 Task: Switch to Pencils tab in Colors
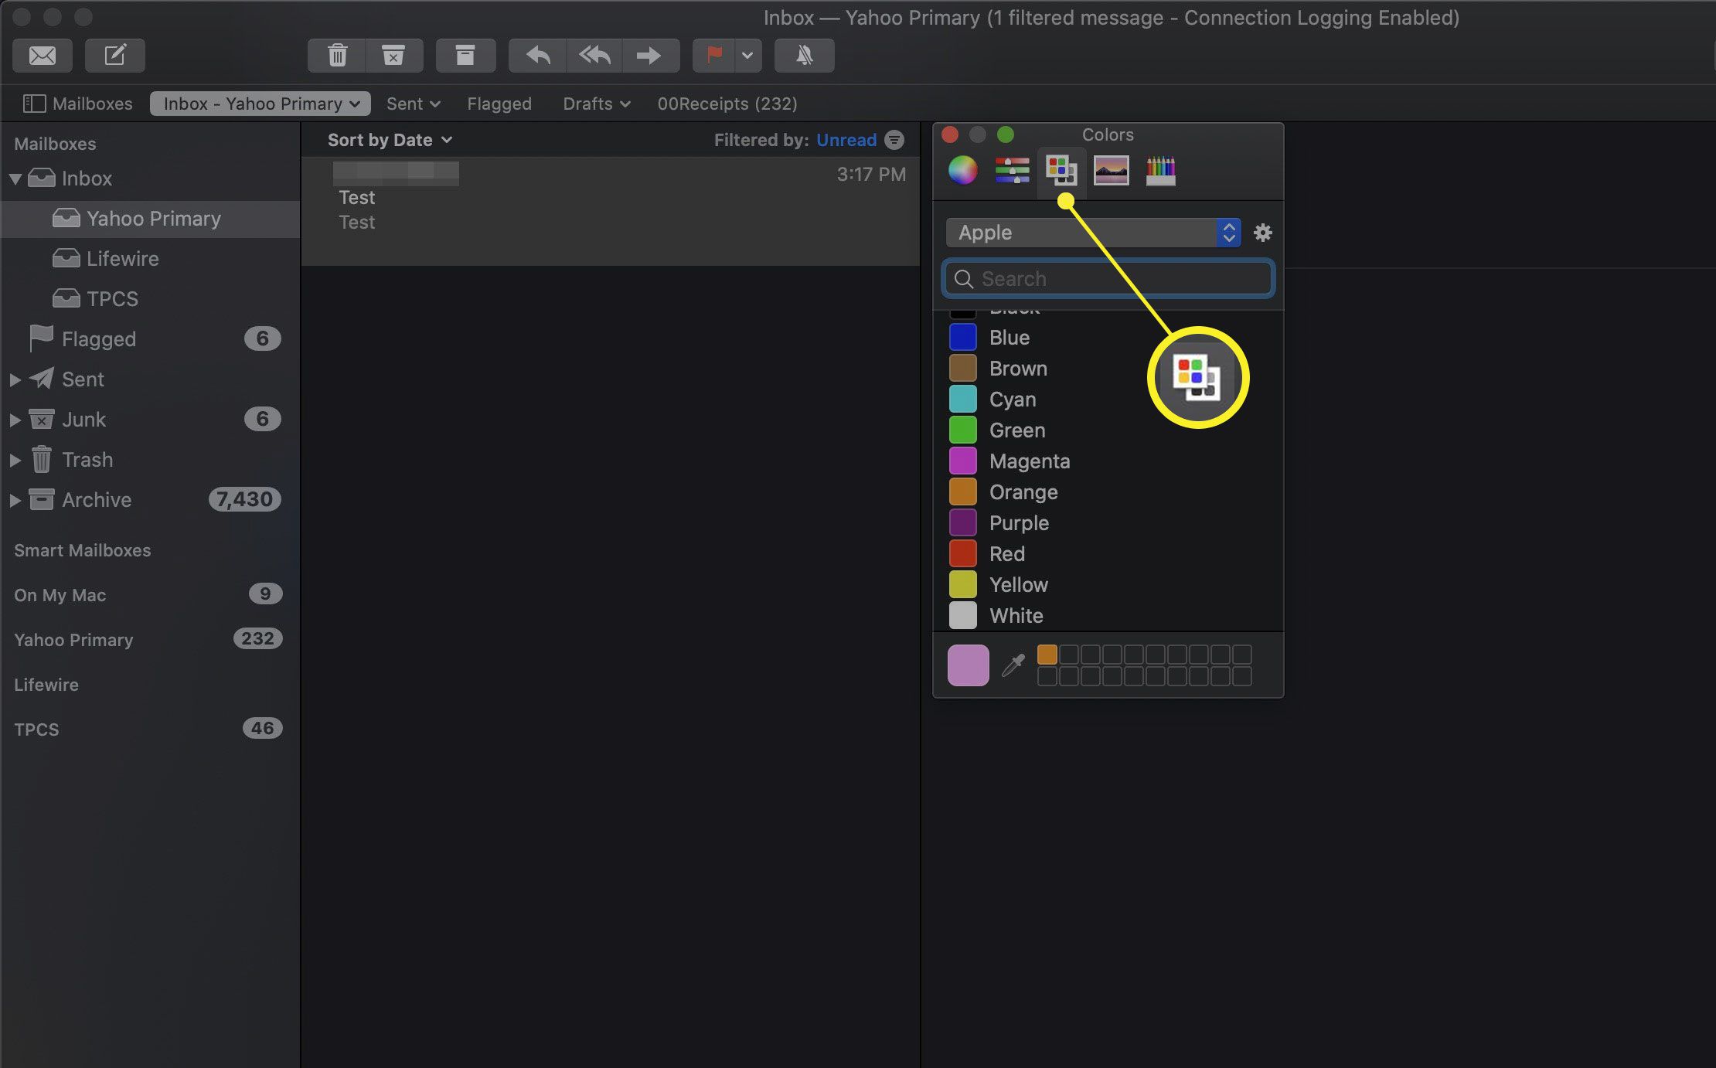point(1161,170)
